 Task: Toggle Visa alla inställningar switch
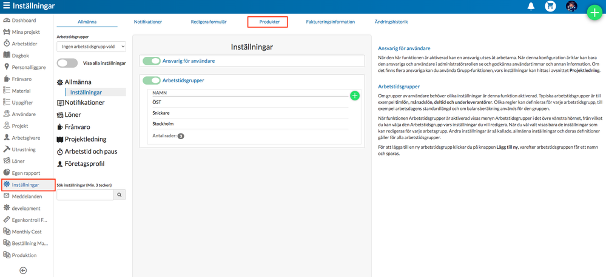click(67, 63)
